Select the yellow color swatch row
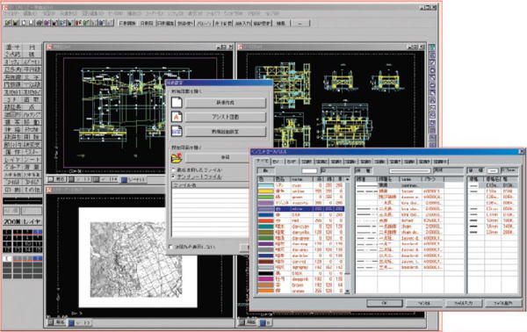The width and height of the screenshot is (527, 332). (x=300, y=191)
